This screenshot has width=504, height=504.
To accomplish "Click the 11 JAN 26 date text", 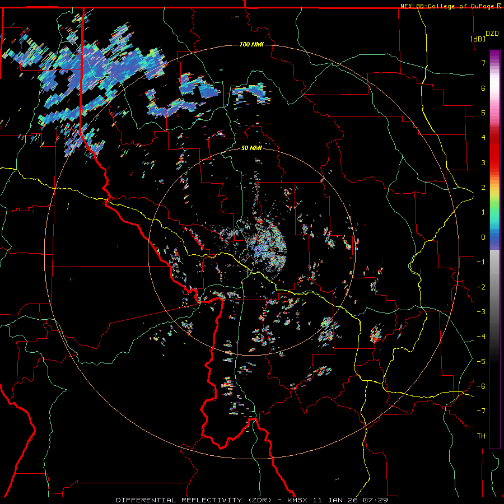I will pos(335,500).
